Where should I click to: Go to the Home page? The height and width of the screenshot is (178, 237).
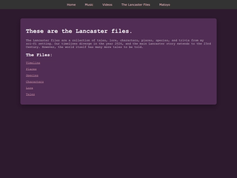pyautogui.click(x=71, y=5)
